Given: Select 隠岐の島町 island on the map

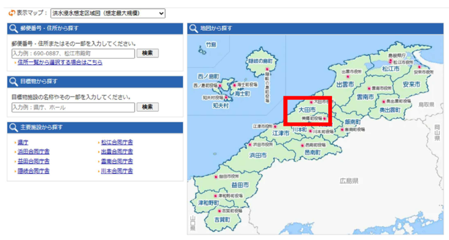Looking at the screenshot, I should pos(260,61).
